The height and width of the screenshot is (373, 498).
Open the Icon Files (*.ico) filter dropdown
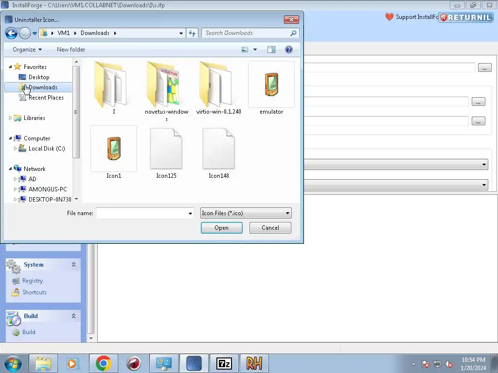tap(246, 213)
